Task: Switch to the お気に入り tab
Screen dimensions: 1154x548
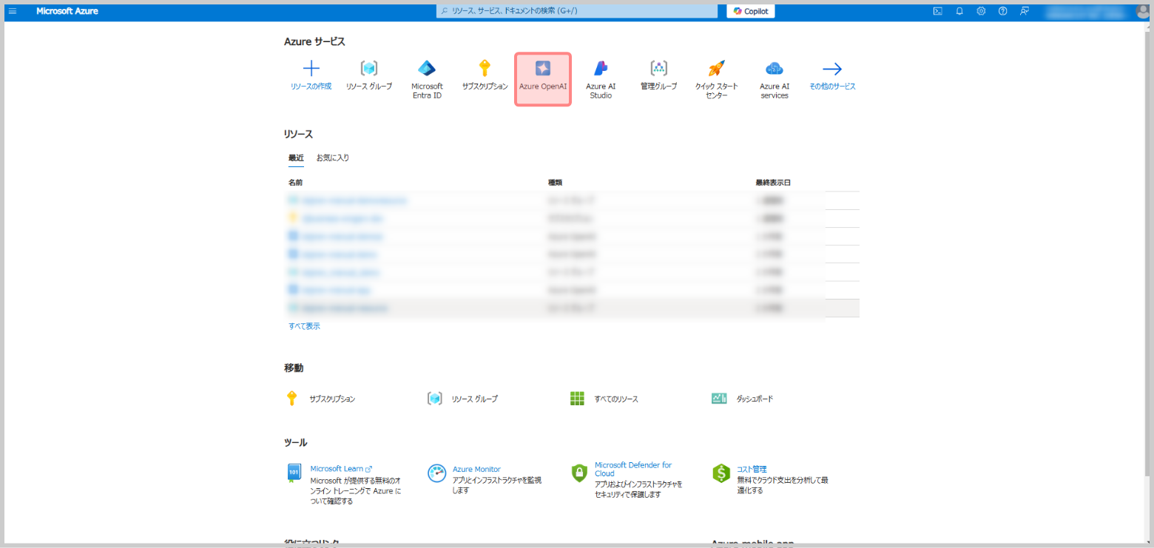Action: [333, 158]
